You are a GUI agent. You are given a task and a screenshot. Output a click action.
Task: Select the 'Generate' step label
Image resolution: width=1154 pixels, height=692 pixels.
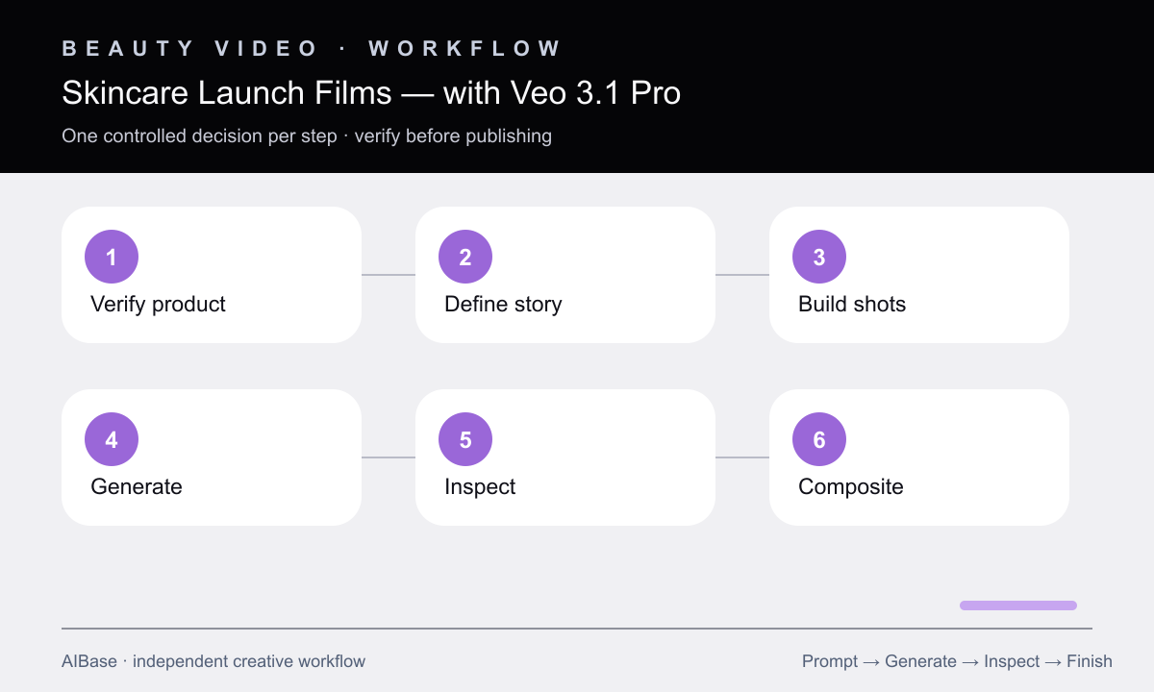[137, 487]
